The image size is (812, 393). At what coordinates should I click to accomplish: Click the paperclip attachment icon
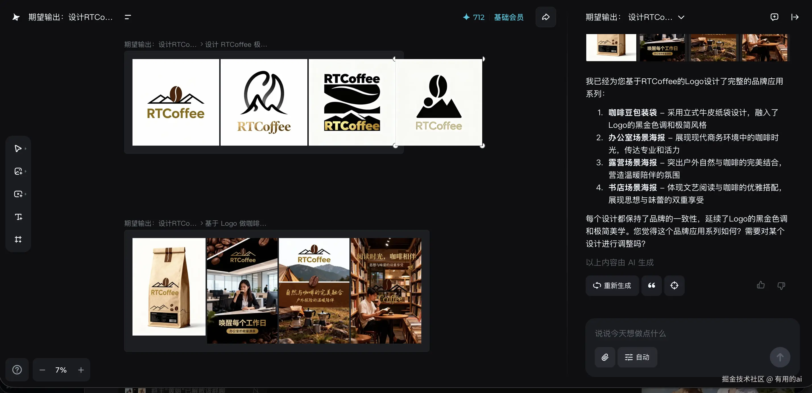click(604, 357)
